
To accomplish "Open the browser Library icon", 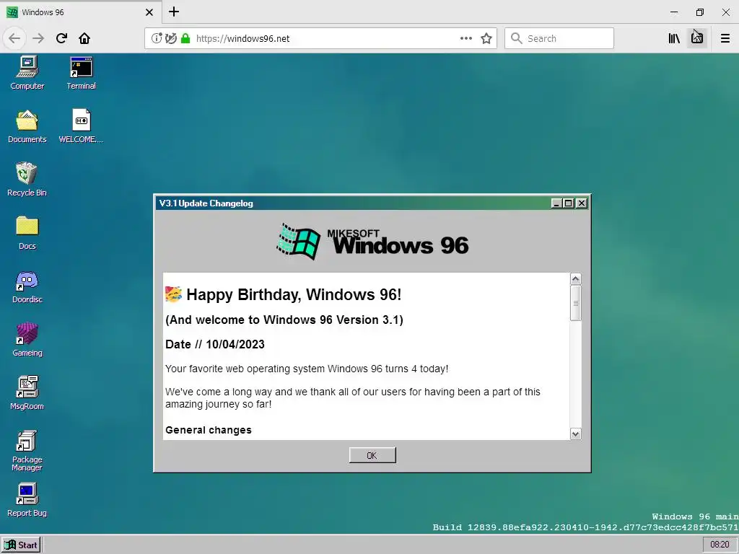I will click(674, 38).
